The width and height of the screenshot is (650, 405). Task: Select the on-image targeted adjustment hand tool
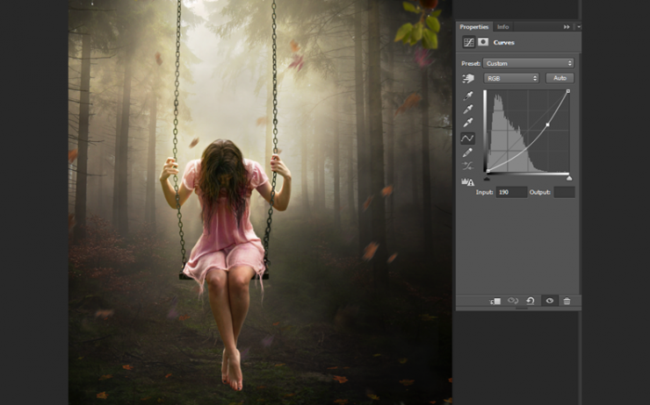[x=468, y=78]
